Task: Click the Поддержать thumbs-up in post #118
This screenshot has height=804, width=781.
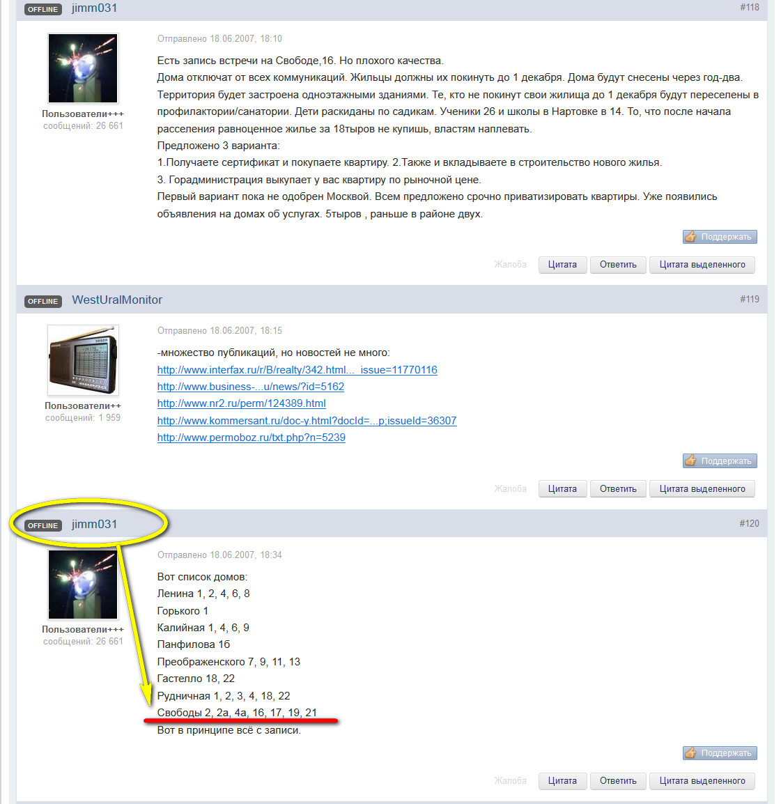Action: (x=720, y=236)
